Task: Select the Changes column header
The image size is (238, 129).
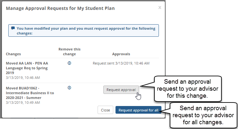Action: [x=13, y=54]
